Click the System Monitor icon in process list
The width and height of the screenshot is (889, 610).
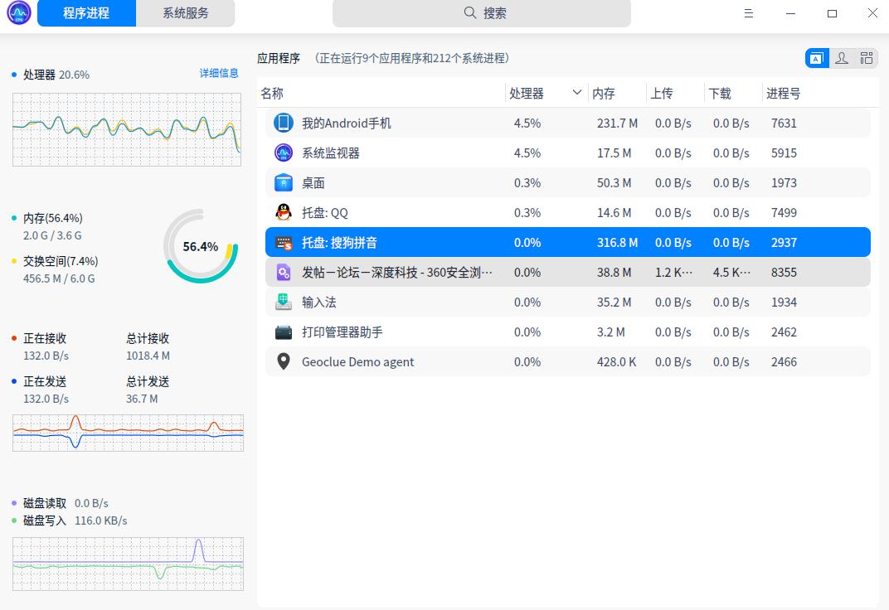(x=284, y=152)
